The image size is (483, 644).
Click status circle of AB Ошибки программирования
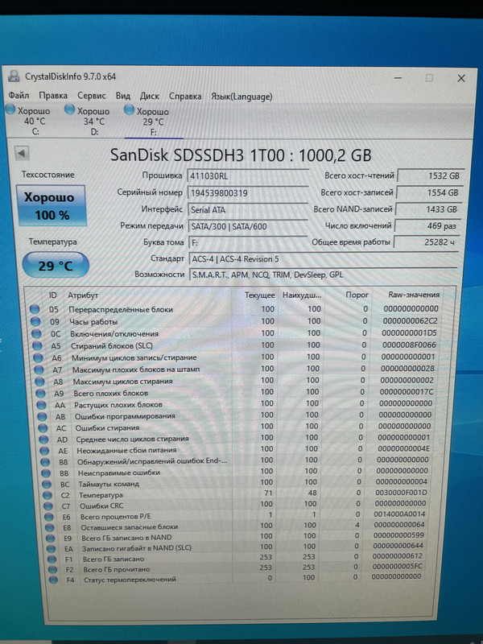point(42,416)
